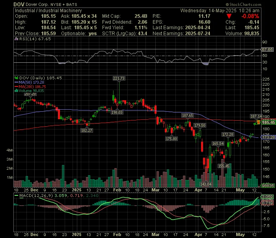Screen dimensions: 276x238
Task: Click the 143.04 lowest price label
Action: pos(206,184)
